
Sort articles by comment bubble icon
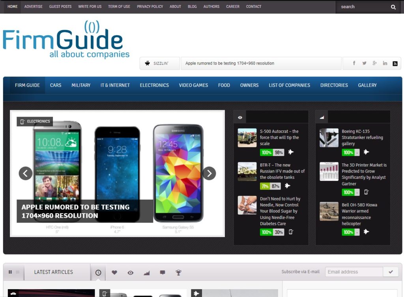(163, 272)
